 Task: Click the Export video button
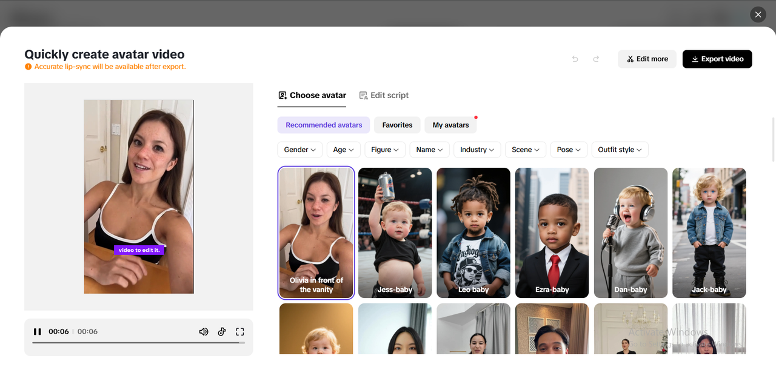coord(717,59)
